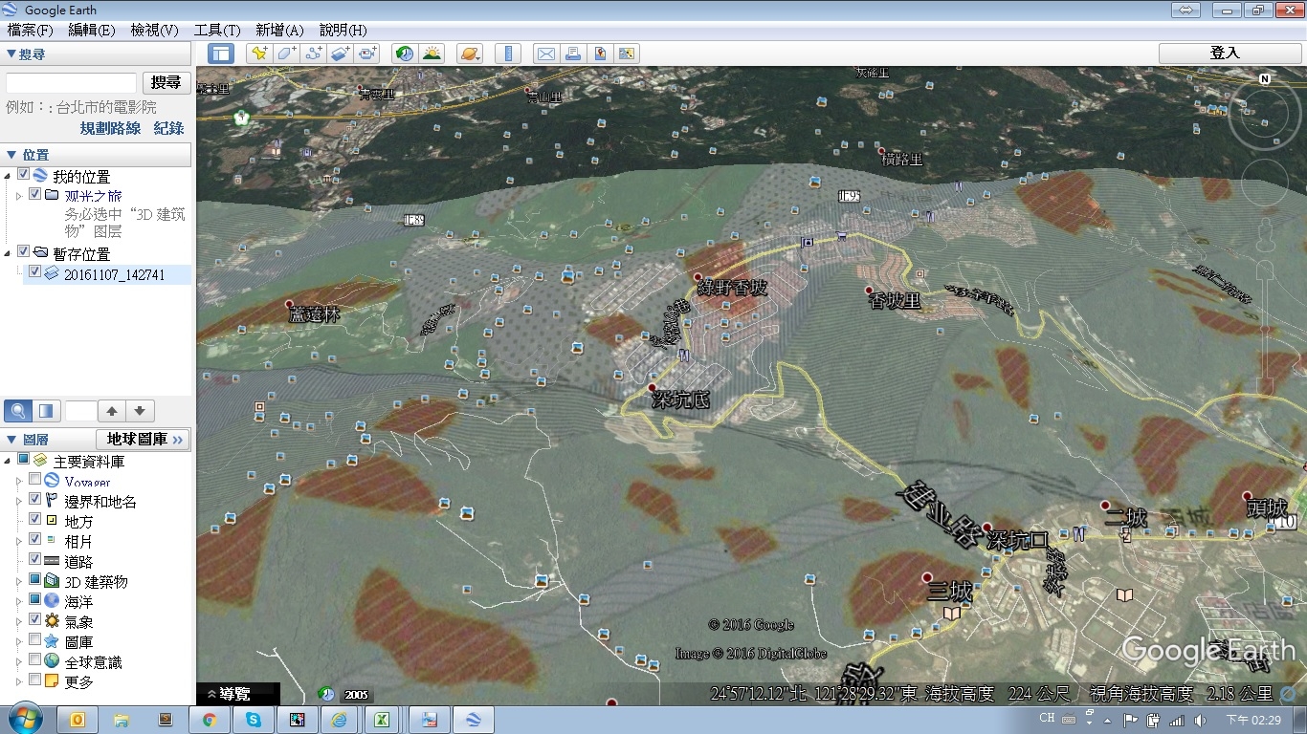Screen dimensions: 1307x734
Task: Expand the 更多 tree node
Action: (19, 681)
